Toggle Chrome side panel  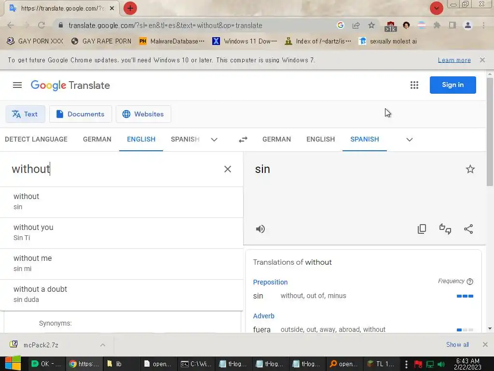point(453,25)
